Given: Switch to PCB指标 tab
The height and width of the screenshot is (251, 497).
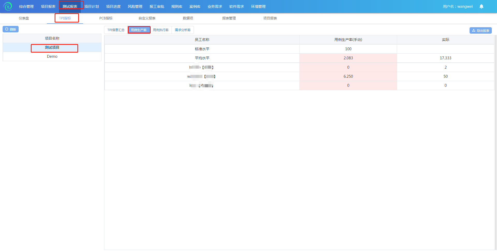Looking at the screenshot, I should 106,18.
